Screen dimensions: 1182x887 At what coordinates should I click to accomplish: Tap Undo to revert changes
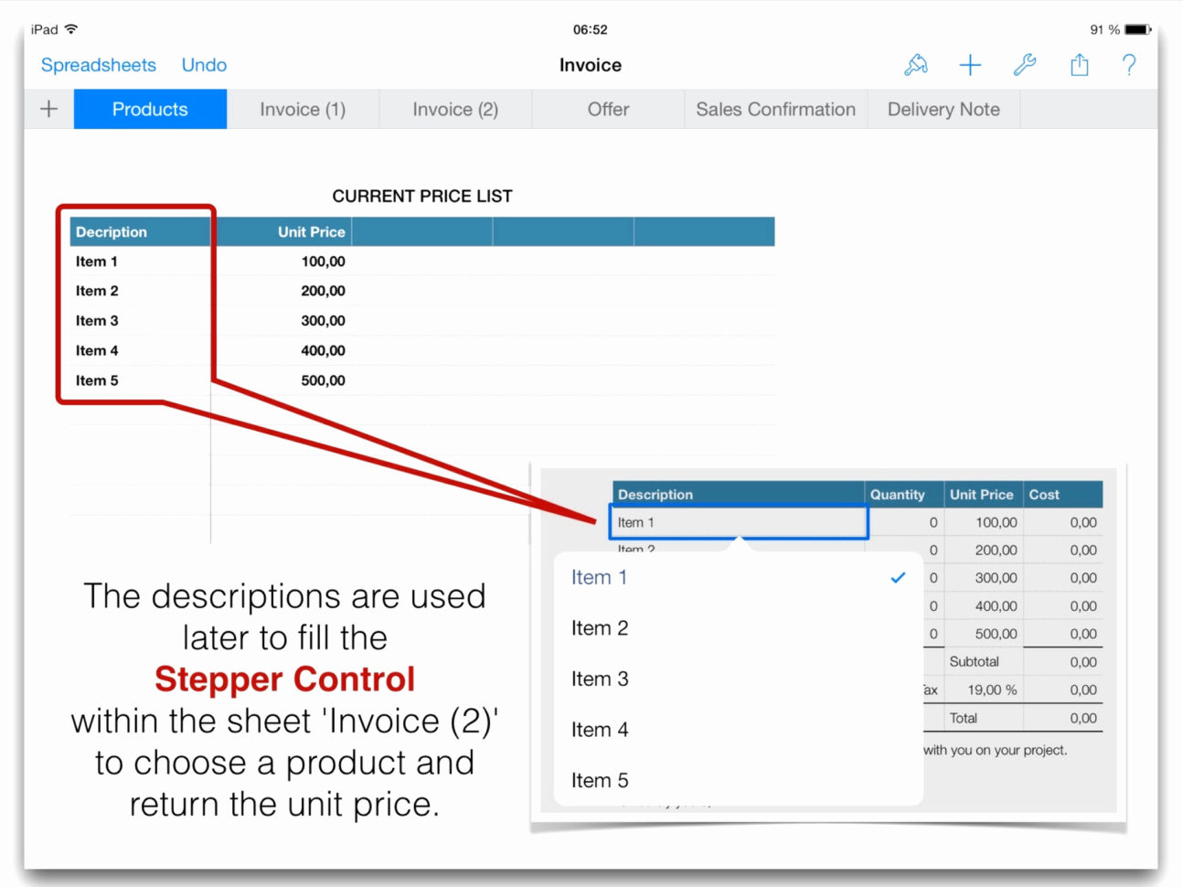204,65
